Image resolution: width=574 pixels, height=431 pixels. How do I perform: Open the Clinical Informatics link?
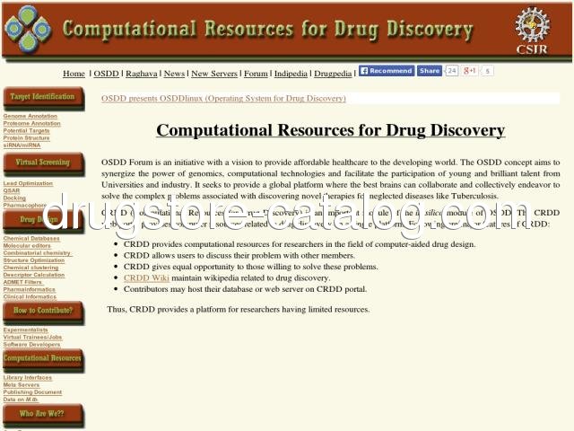pos(30,297)
